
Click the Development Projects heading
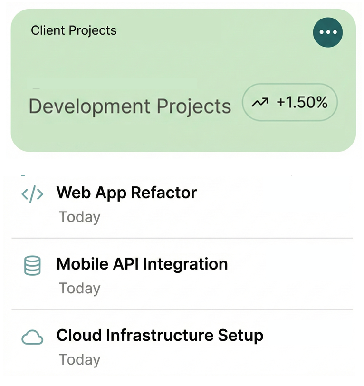pyautogui.click(x=130, y=106)
